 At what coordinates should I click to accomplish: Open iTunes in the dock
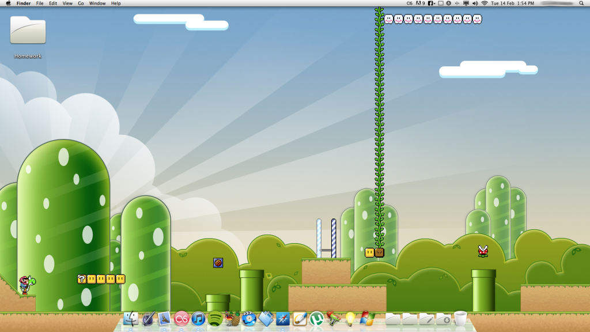[x=199, y=319]
